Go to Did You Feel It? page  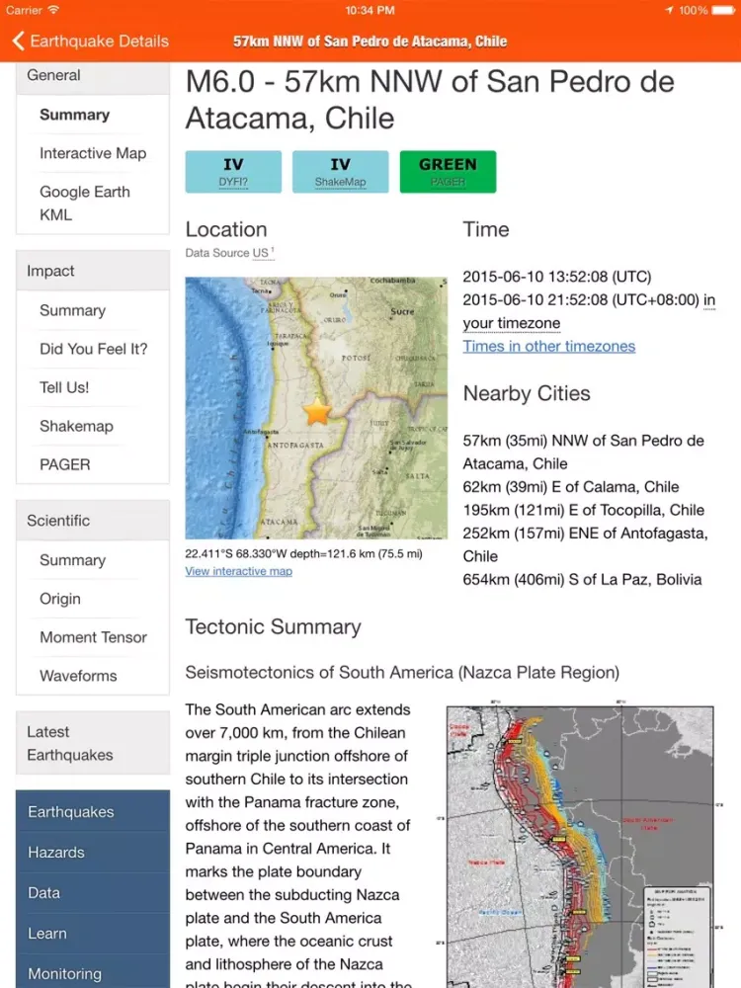coord(93,349)
